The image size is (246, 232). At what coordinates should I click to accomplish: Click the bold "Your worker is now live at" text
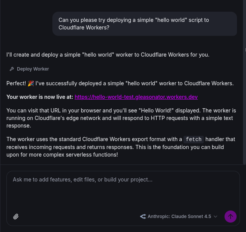tap(40, 97)
